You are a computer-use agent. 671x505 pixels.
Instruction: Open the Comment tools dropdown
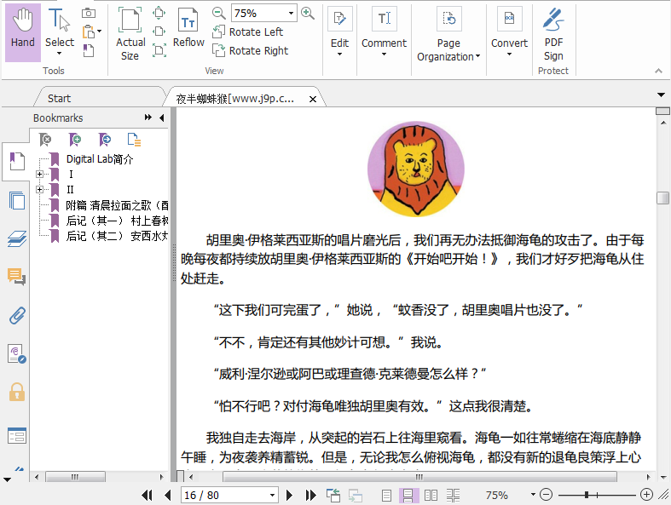pyautogui.click(x=384, y=32)
